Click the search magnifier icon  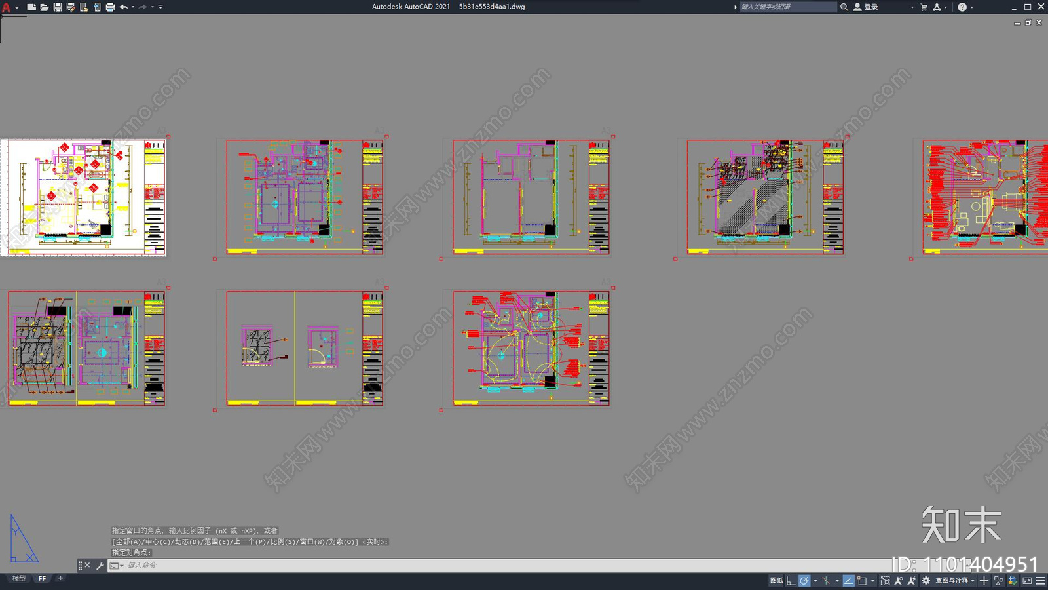pyautogui.click(x=844, y=7)
